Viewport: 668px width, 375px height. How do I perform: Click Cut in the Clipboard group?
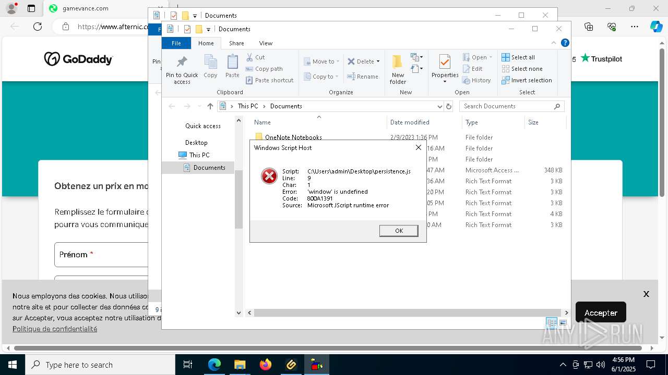[255, 57]
